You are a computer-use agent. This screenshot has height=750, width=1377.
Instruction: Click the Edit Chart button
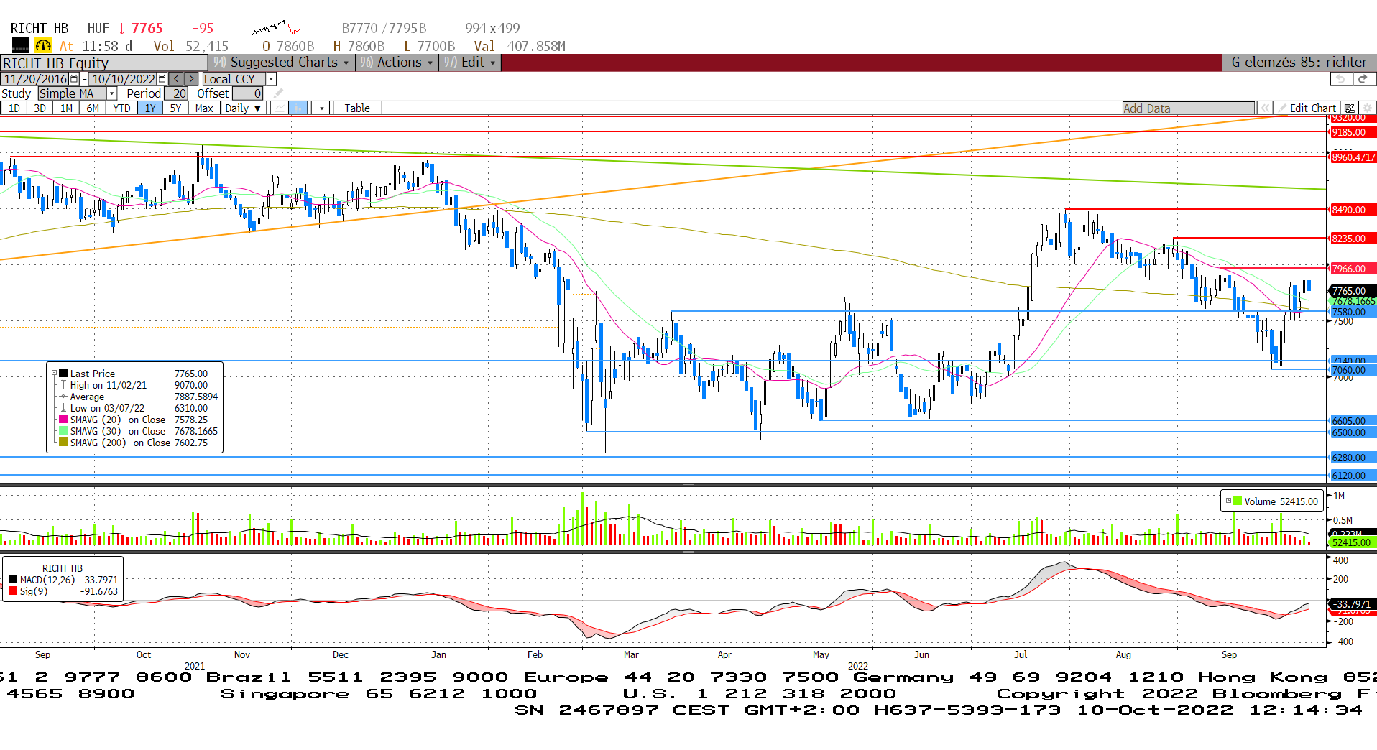(1306, 108)
